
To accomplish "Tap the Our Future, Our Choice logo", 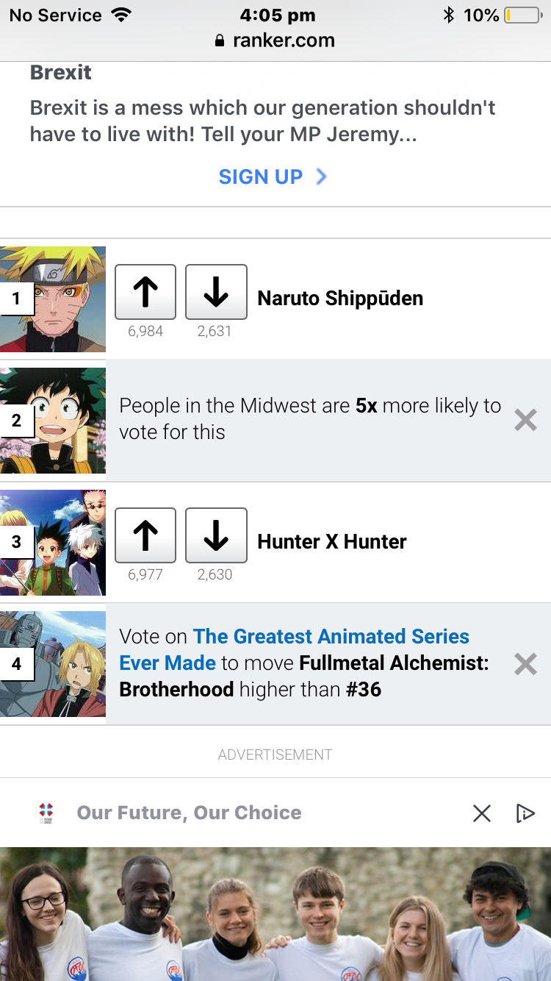I will click(x=46, y=813).
